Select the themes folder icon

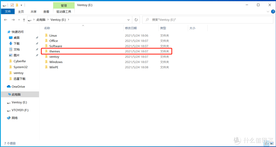coord(46,51)
